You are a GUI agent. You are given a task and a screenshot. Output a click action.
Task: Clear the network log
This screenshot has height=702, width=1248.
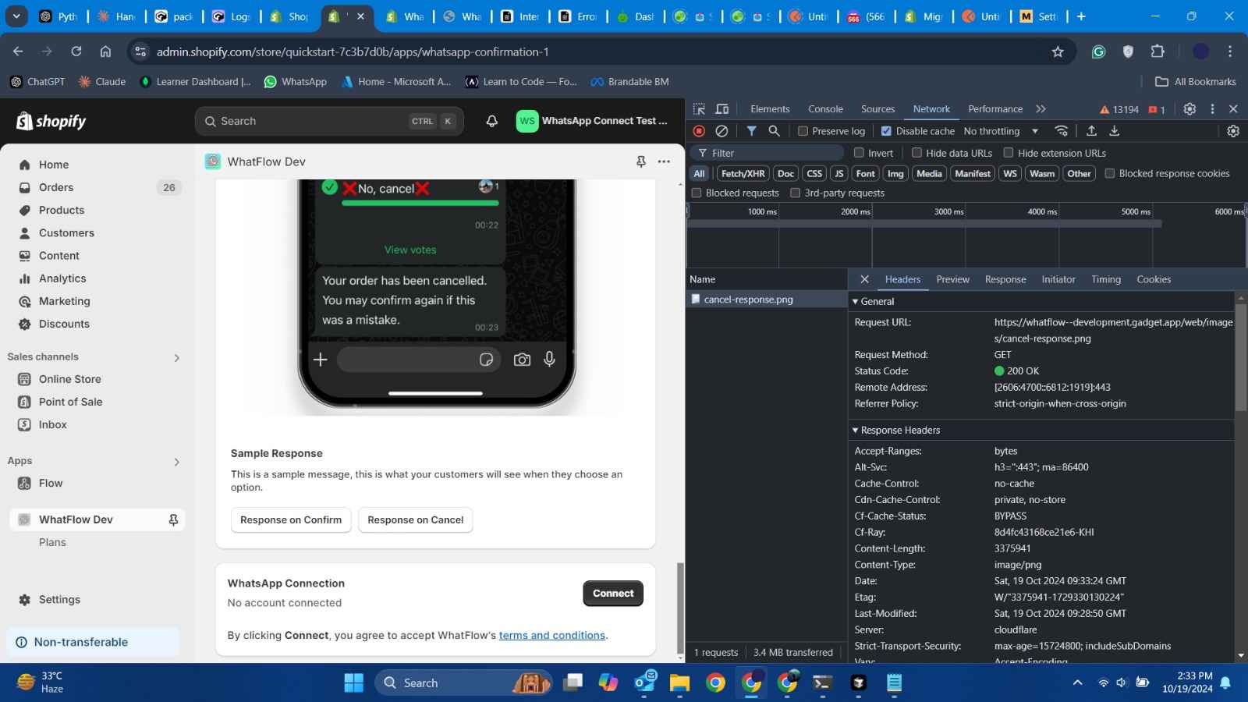(722, 131)
